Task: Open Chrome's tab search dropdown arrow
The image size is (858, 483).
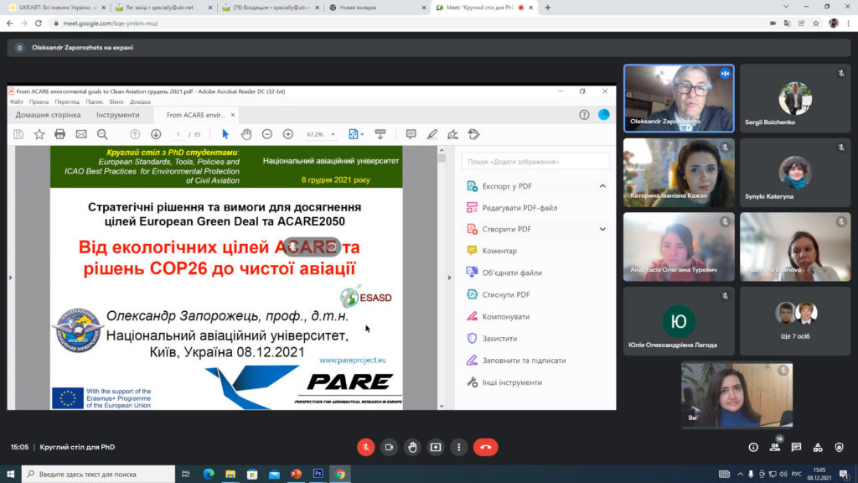Action: (x=785, y=7)
